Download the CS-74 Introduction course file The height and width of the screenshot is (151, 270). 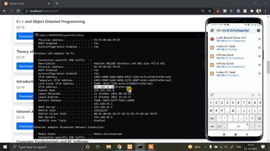25,96
